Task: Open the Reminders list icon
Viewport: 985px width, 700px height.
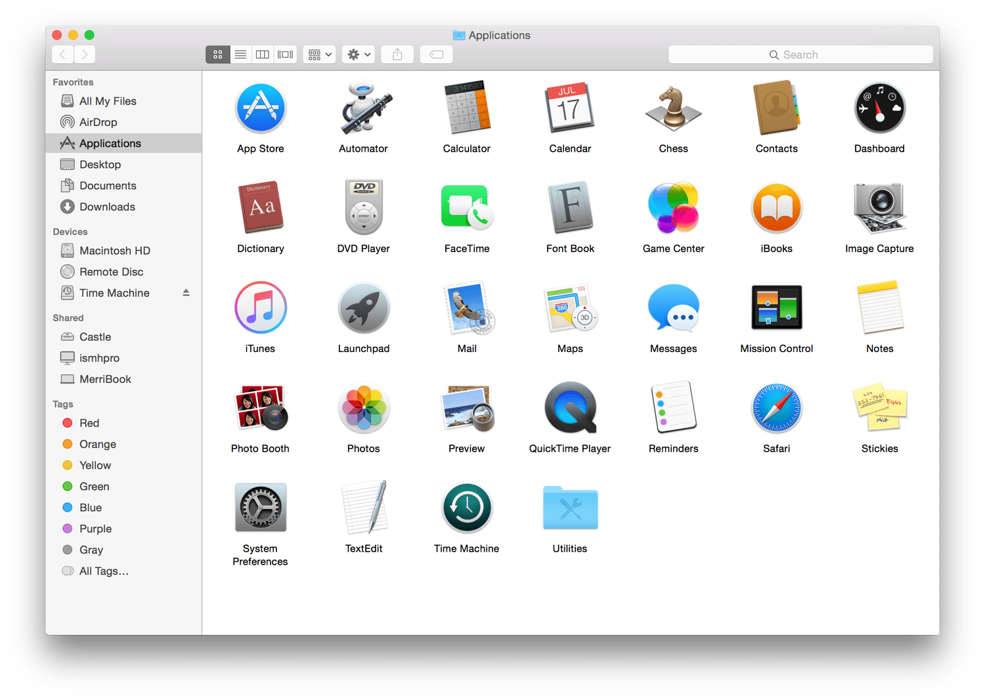Action: (x=673, y=407)
